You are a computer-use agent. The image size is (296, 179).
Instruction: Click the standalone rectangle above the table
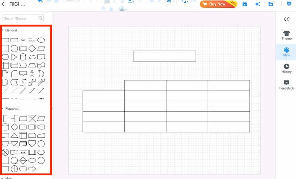click(x=164, y=56)
